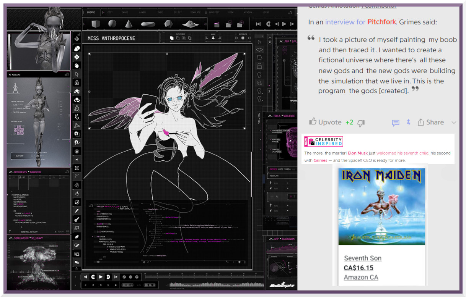Open the WINDOW menu
The width and height of the screenshot is (466, 297).
click(x=248, y=13)
